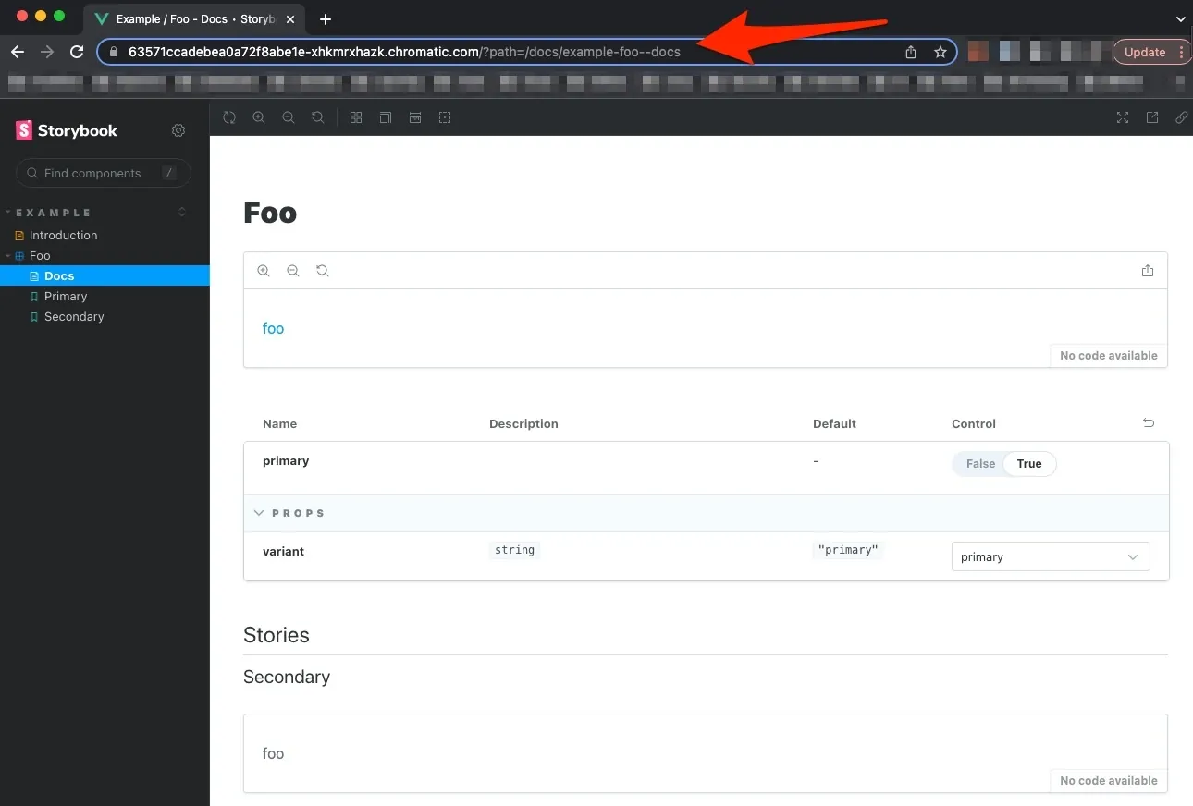
Task: Enable the grid overlay
Action: pyautogui.click(x=356, y=117)
